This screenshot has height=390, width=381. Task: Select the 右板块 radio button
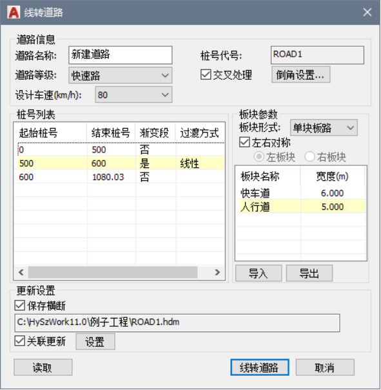click(x=309, y=156)
